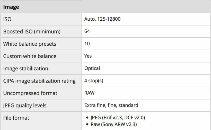The image size is (211, 130).
Task: Click the 'Extra fine, fine, standard' value
Action: [111, 105]
